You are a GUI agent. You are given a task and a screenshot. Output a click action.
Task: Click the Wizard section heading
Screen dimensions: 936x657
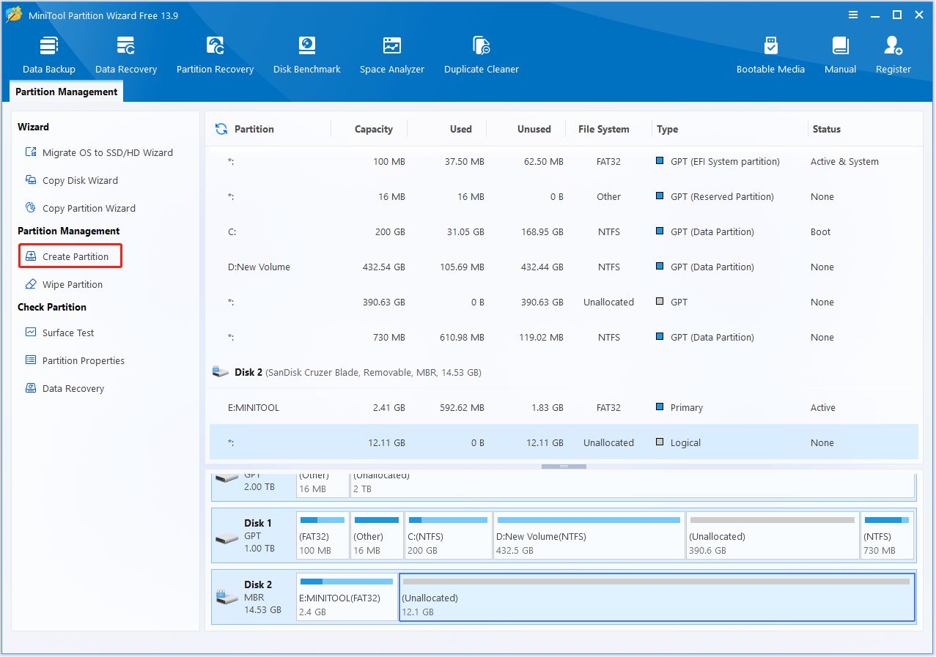coord(34,127)
